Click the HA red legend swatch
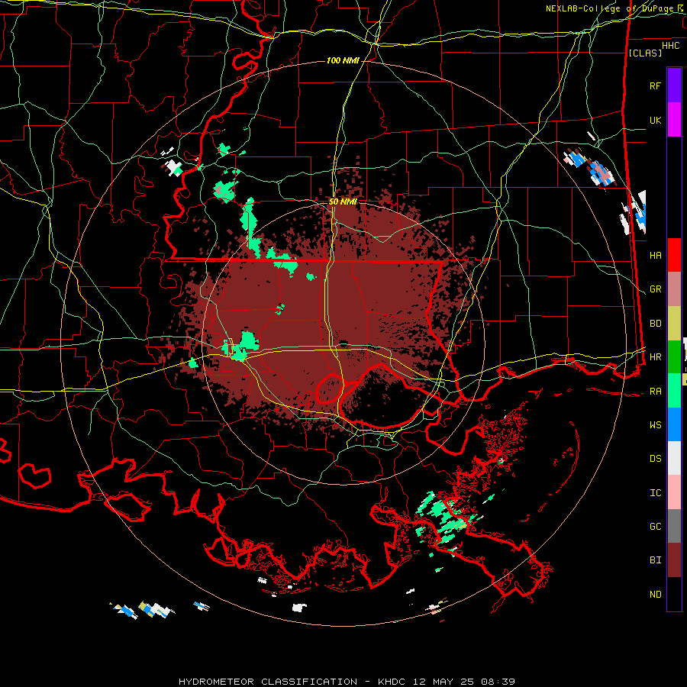The width and height of the screenshot is (687, 687). (674, 255)
